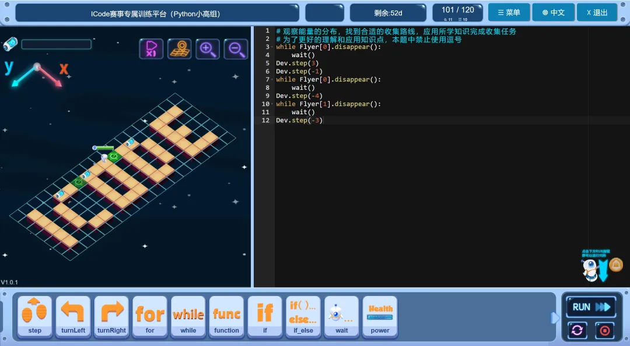Screen dimensions: 630x346
Task: Click the orange bell notification icon
Action: 616,265
